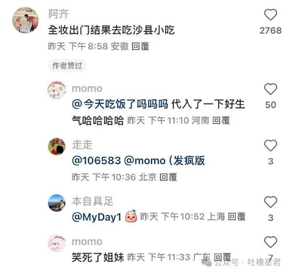290x274 pixels.
Task: Like 走走's reply heart icon
Action: [x=270, y=145]
